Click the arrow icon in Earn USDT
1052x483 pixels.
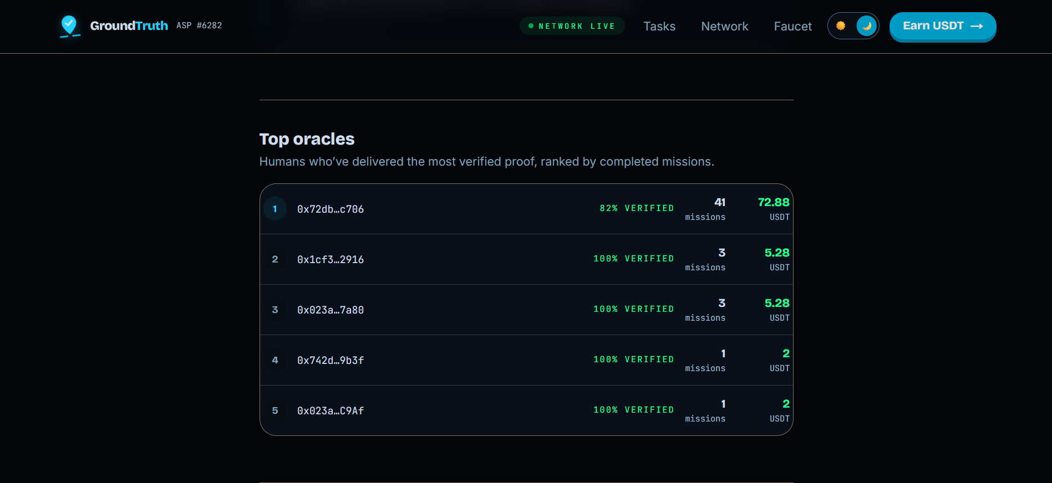pyautogui.click(x=977, y=26)
